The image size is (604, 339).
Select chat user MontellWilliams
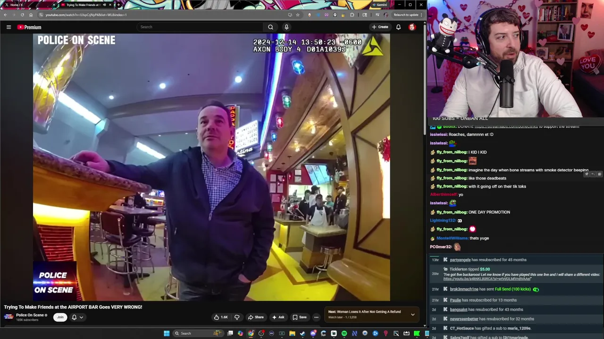(452, 238)
